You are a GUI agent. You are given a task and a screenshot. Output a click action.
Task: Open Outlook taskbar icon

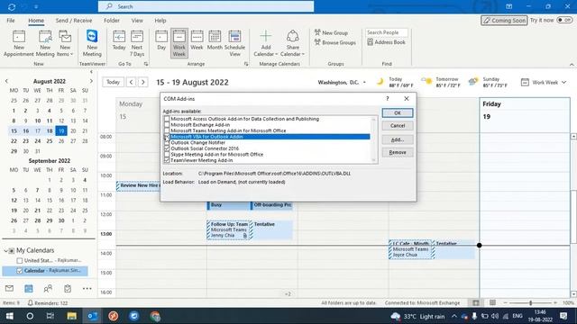coord(92,316)
